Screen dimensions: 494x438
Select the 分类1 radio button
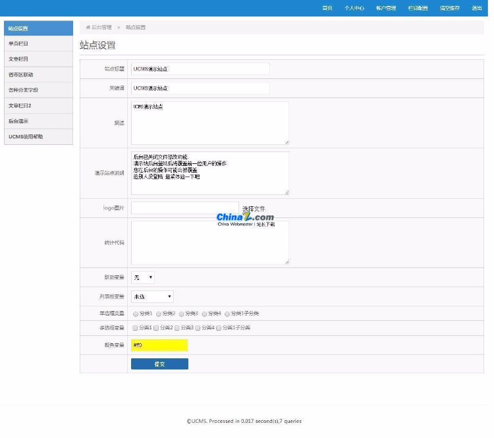(x=136, y=314)
